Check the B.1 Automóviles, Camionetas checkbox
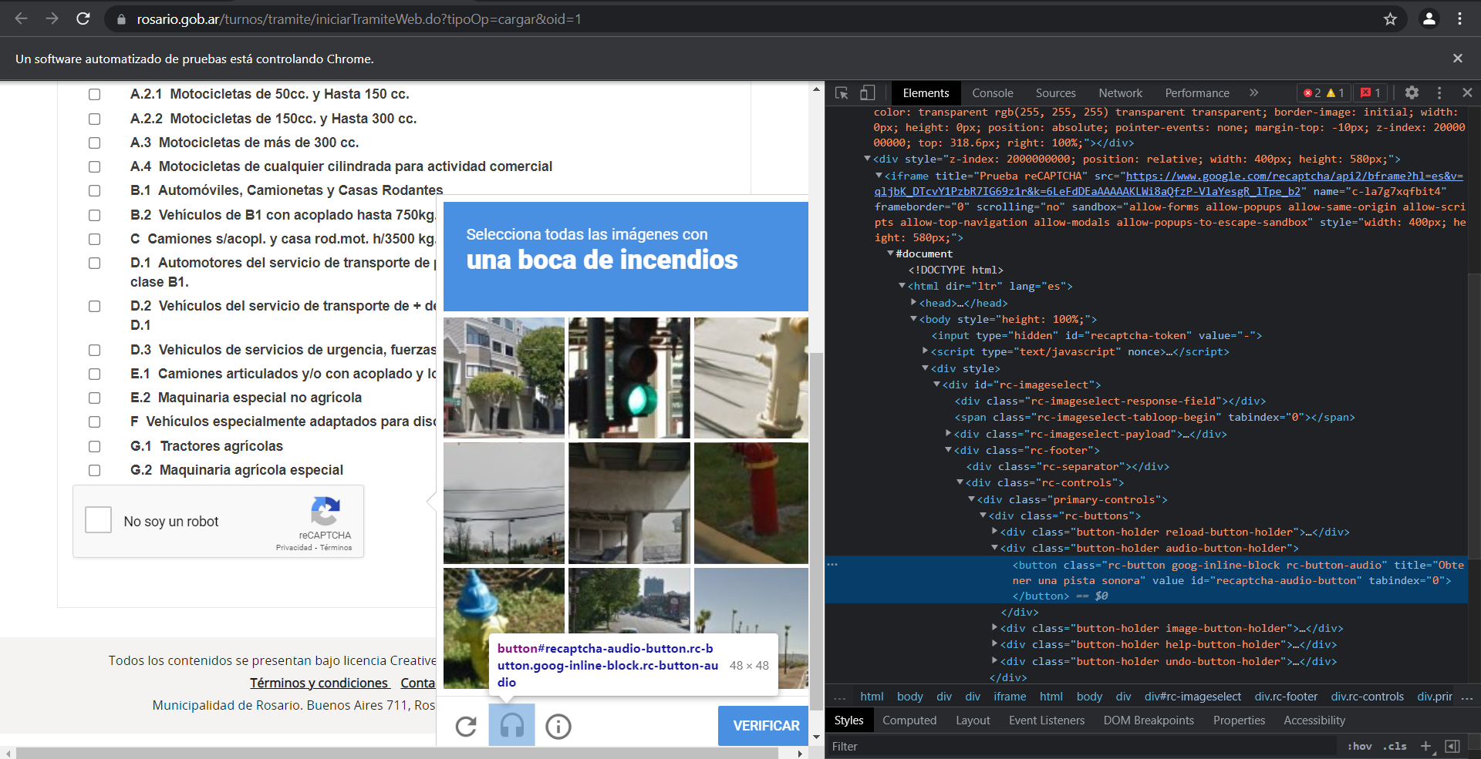Screen dimensions: 1481x759 tap(95, 190)
